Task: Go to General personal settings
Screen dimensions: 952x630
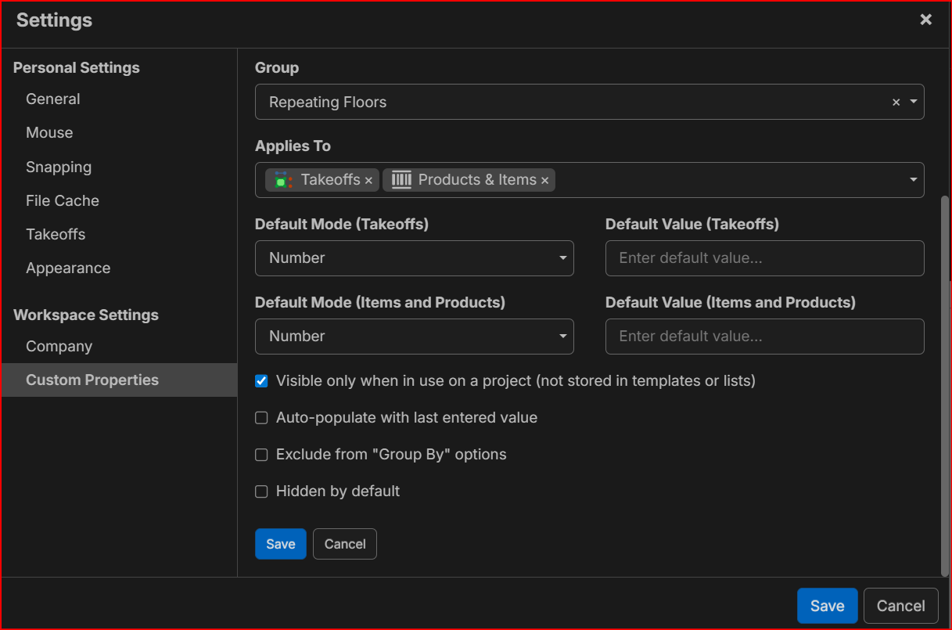Action: click(53, 99)
